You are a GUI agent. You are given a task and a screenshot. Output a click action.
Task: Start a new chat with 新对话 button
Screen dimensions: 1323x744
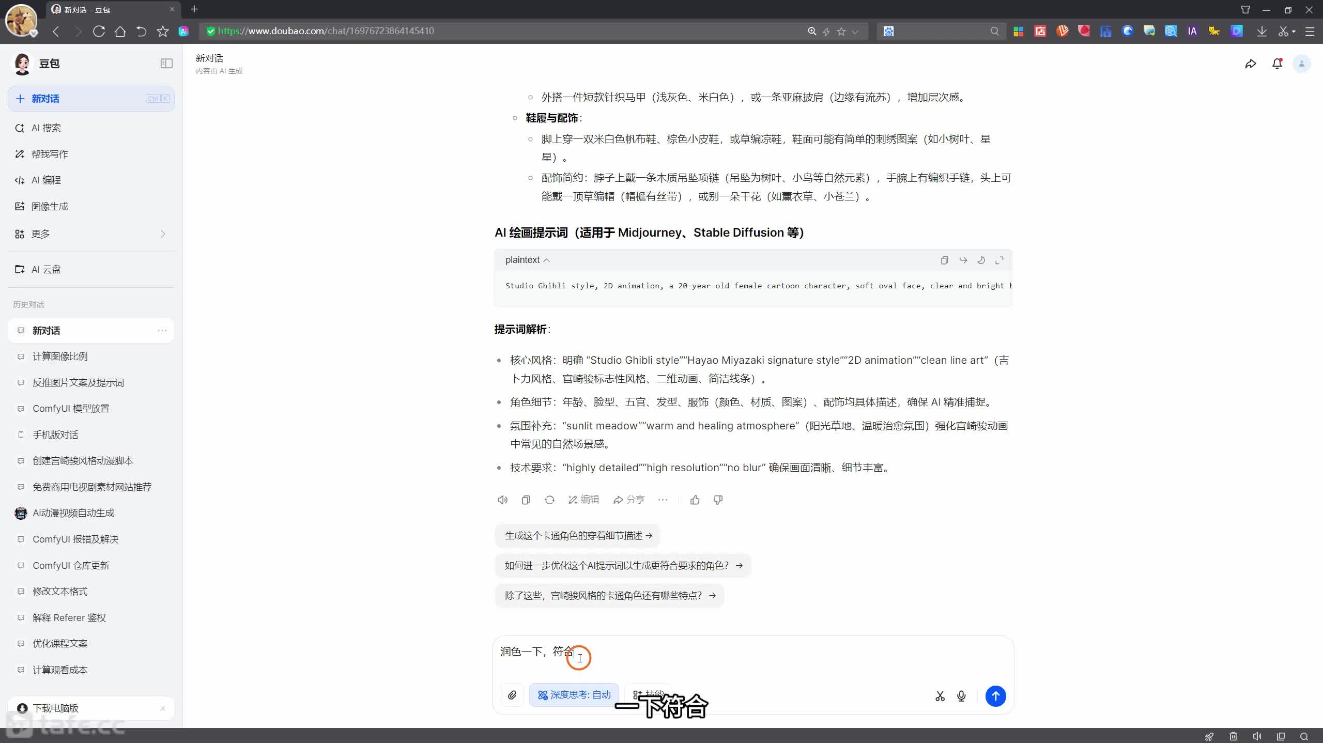(x=91, y=99)
